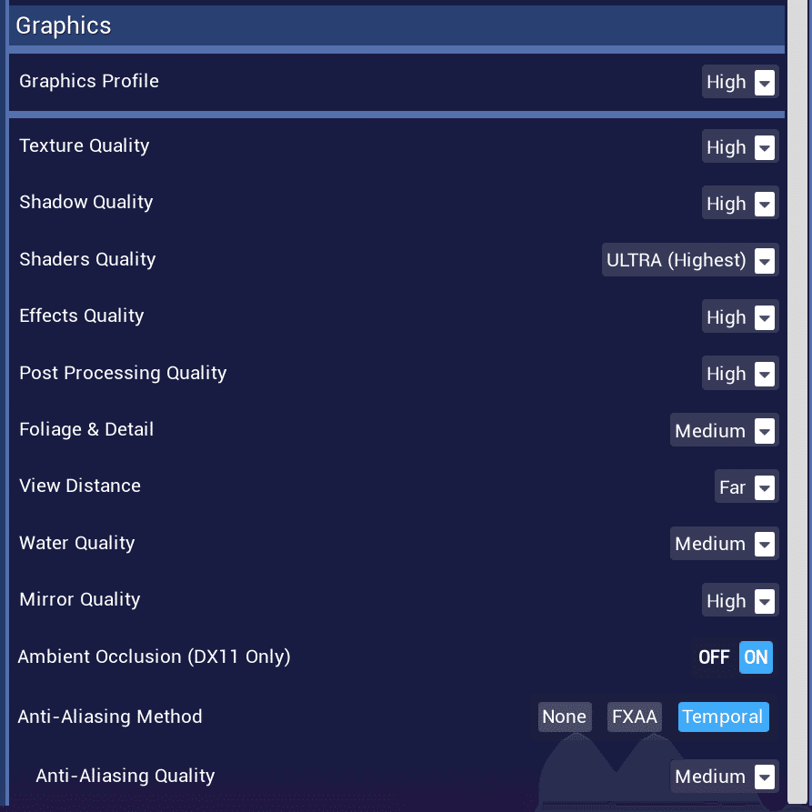This screenshot has height=812, width=812.
Task: Open the Shaders Quality ULTRA dropdown
Action: point(690,260)
